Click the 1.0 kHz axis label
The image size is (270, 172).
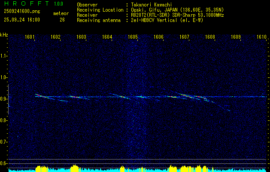(x=3, y=77)
